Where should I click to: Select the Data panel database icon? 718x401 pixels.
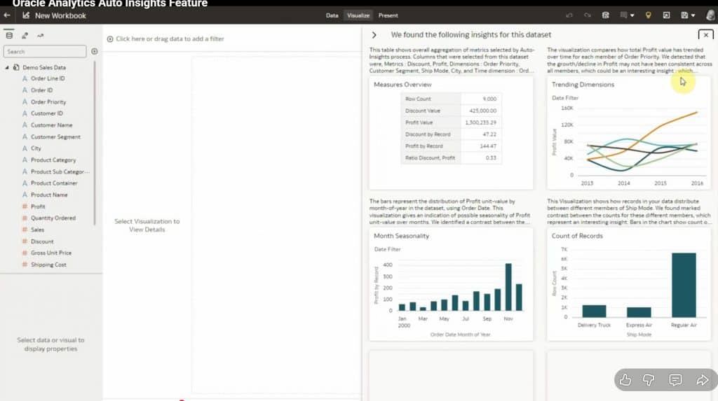(9, 35)
